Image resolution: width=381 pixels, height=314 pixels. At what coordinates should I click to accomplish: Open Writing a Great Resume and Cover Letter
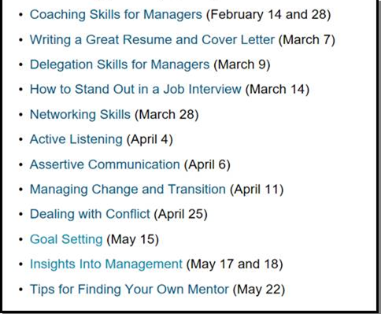click(152, 40)
